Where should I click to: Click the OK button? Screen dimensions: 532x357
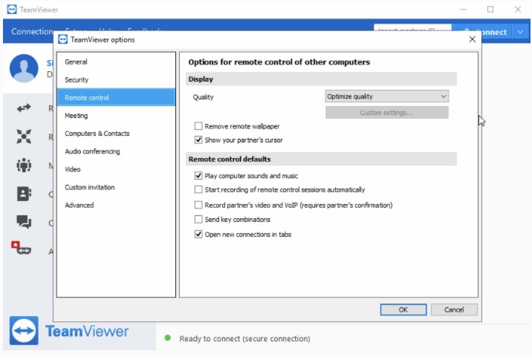pyautogui.click(x=403, y=309)
